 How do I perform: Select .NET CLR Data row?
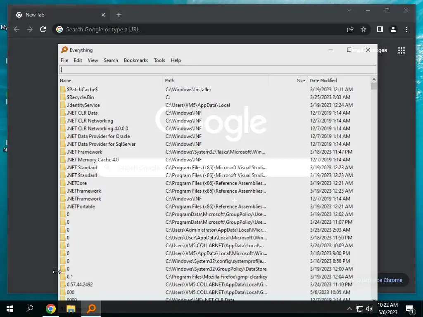click(x=214, y=113)
